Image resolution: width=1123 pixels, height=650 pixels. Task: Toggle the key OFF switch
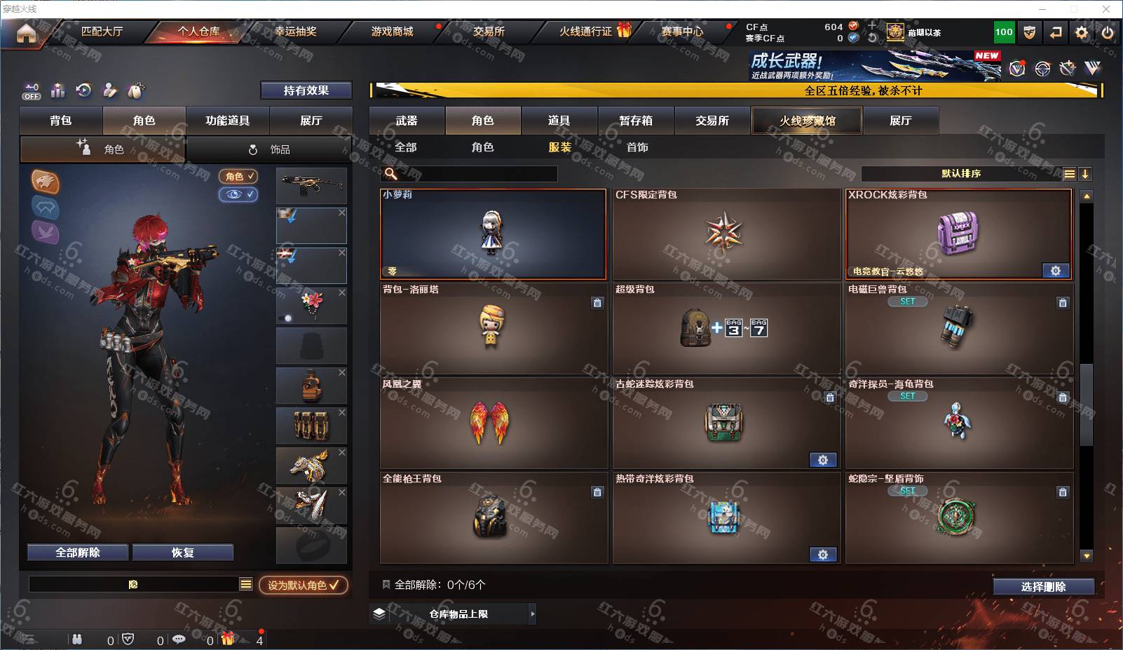[32, 92]
